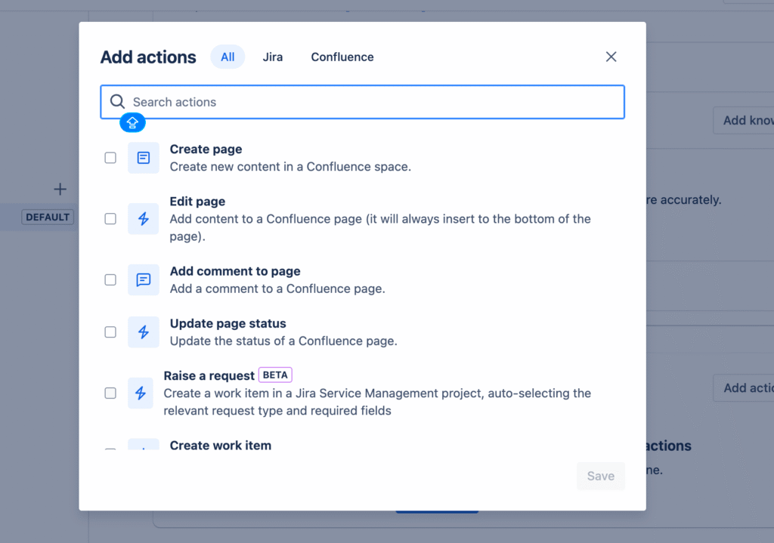Click the Raise a request lightning icon

[x=140, y=393]
